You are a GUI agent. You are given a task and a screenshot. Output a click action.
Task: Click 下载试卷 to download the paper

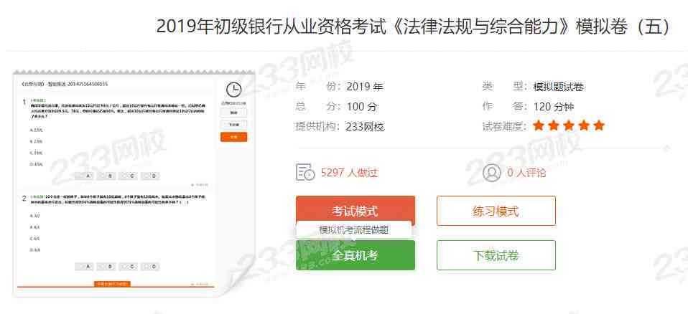(496, 255)
